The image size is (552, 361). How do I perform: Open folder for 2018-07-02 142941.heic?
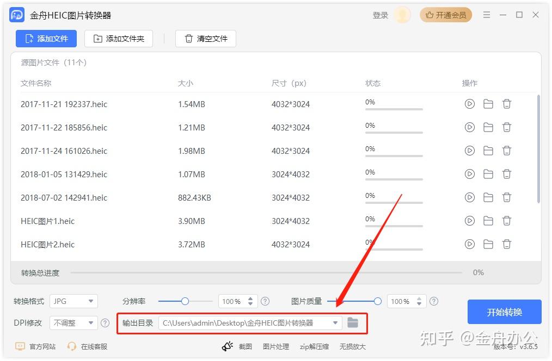488,197
